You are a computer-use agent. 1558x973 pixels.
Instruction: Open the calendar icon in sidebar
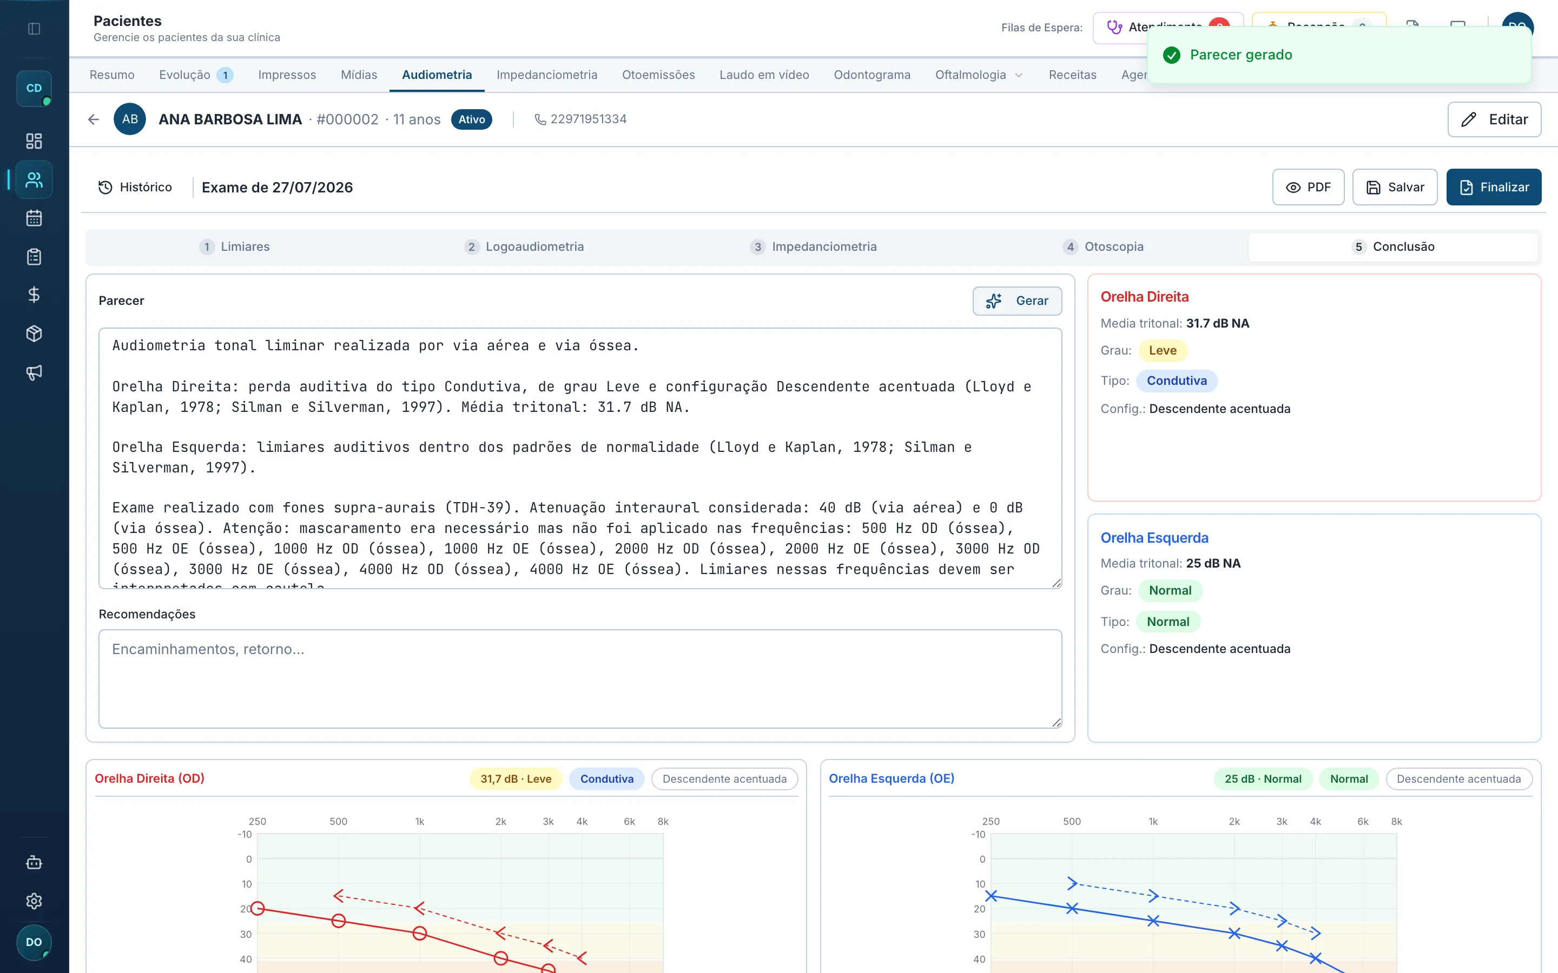coord(34,218)
